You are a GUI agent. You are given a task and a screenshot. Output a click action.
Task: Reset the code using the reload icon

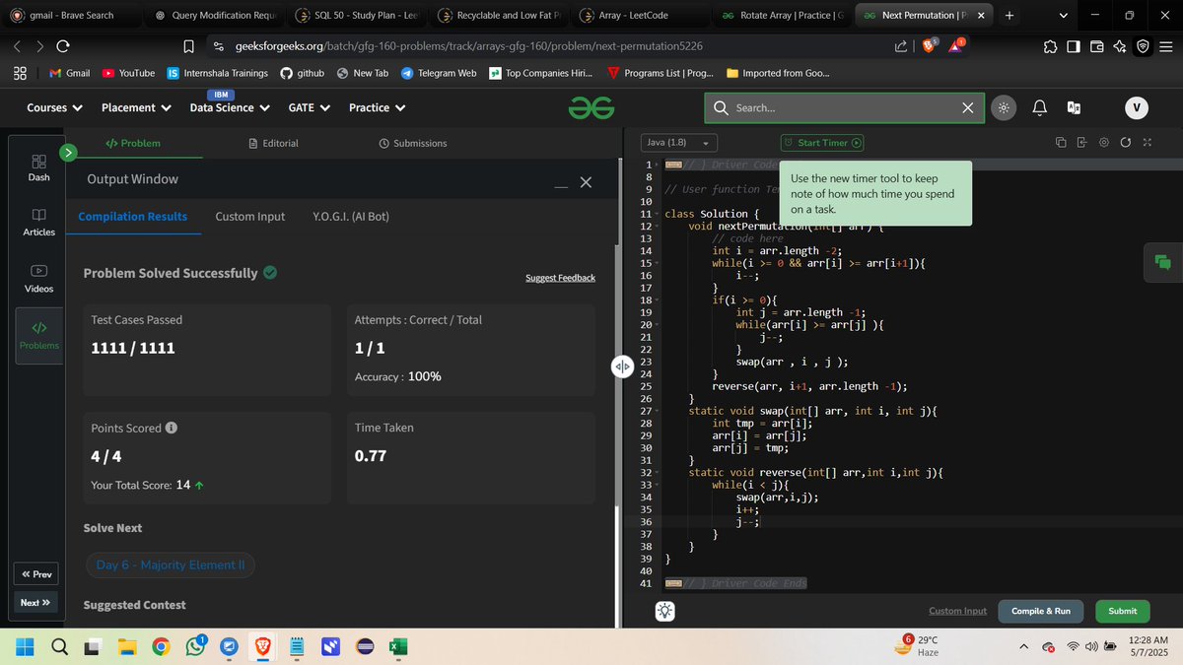pyautogui.click(x=1126, y=142)
